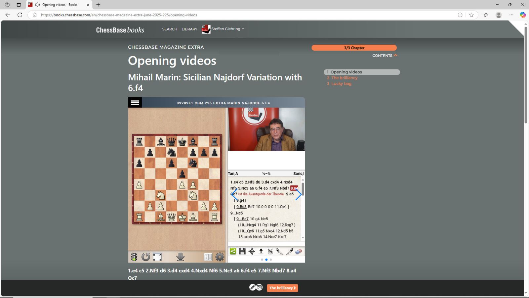Go to The brilliancy chapter
The image size is (529, 298).
(345, 77)
